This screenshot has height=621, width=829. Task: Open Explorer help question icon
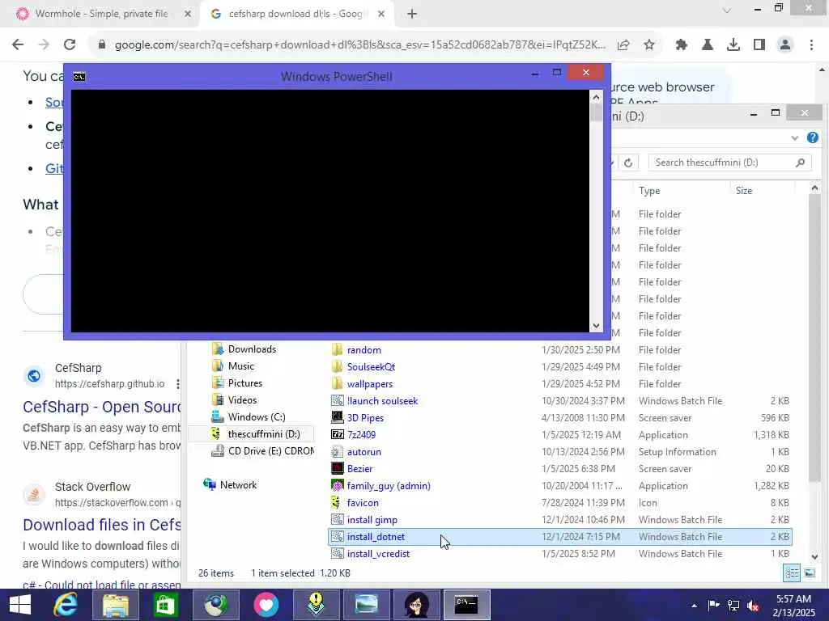(x=813, y=137)
